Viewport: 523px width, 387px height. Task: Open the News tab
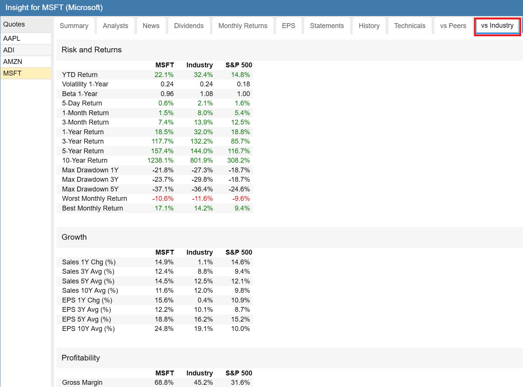pyautogui.click(x=151, y=26)
